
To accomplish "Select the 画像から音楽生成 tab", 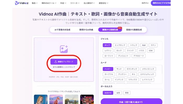I will 110,30.
